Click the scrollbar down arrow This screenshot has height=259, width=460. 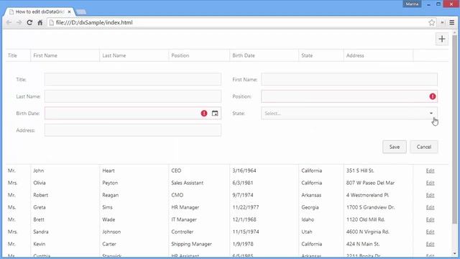click(x=455, y=254)
